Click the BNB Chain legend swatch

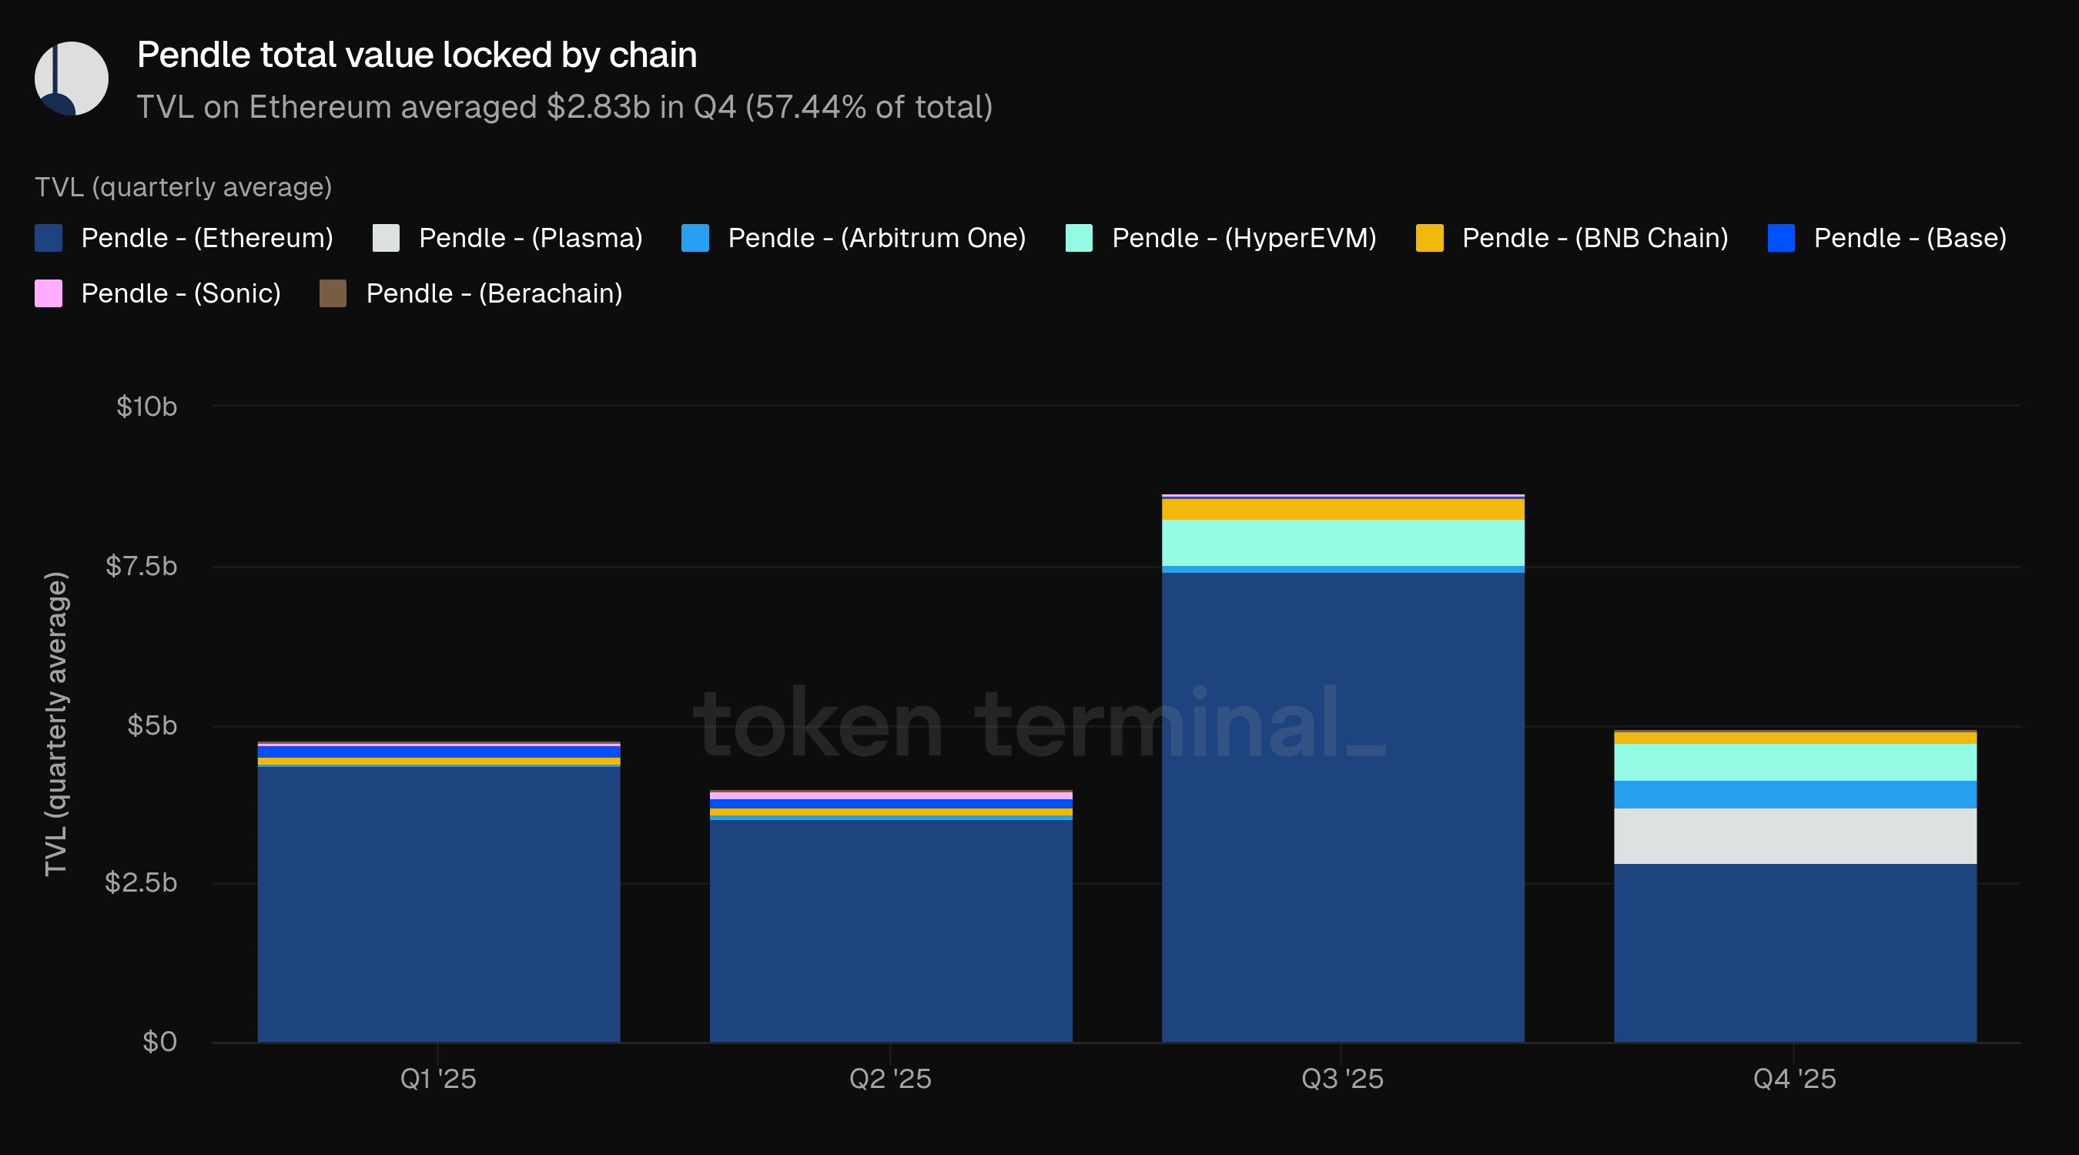(1429, 238)
